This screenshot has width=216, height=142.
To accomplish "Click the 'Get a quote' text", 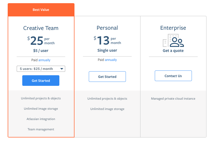I will pos(173,51).
